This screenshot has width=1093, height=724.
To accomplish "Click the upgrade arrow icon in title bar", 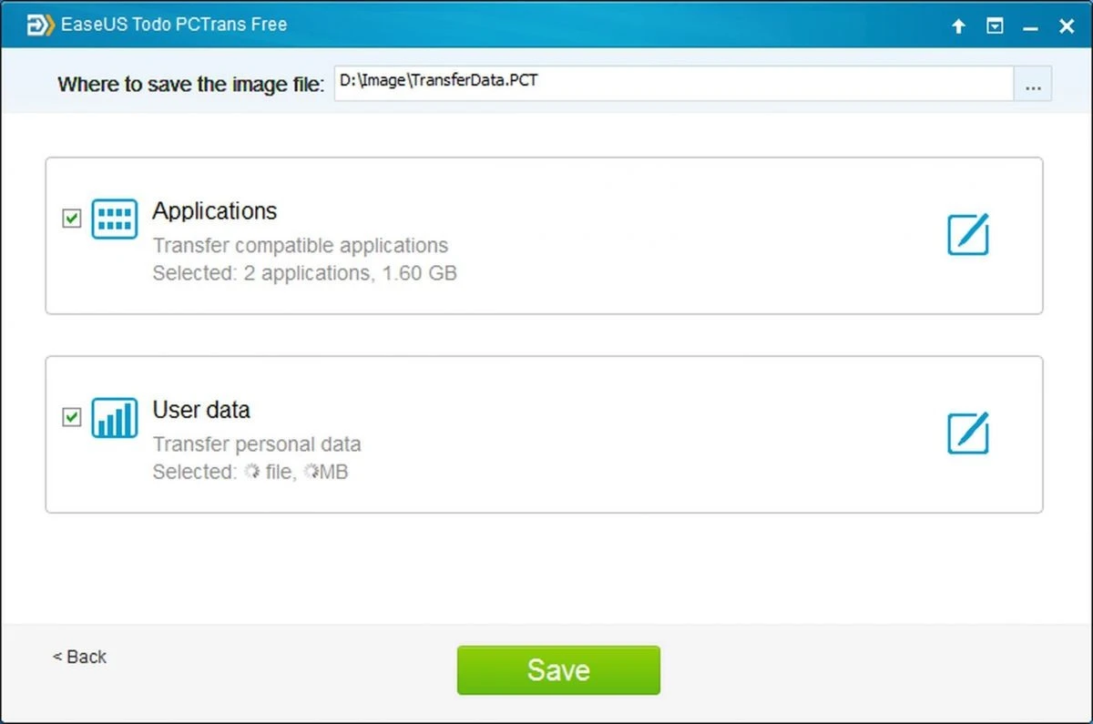I will pyautogui.click(x=958, y=27).
